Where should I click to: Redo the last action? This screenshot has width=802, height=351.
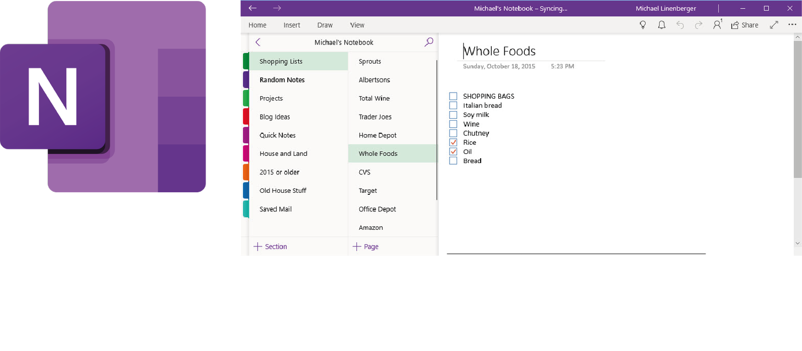click(x=699, y=25)
